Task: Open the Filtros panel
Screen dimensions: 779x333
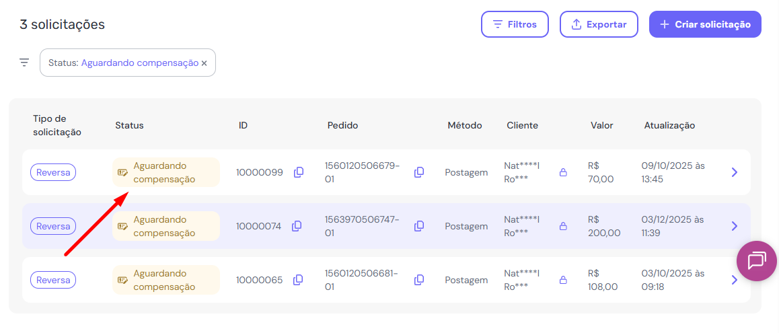Action: click(x=515, y=24)
